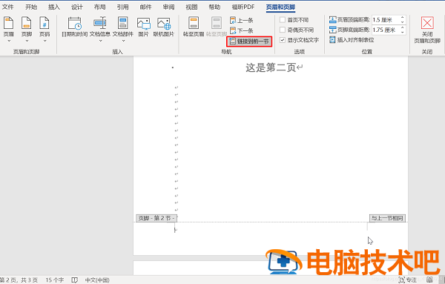Viewport: 445px width, 284px height.
Task: Click the 这是第二页 heading text
Action: pos(271,67)
